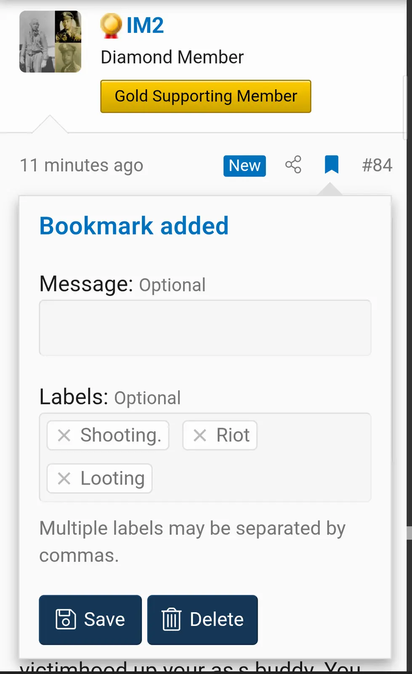The width and height of the screenshot is (412, 674).
Task: Save the bookmark
Action: click(x=90, y=620)
